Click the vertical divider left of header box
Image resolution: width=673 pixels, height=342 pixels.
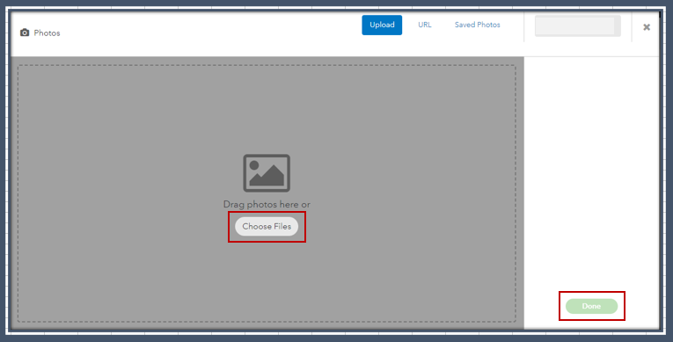point(524,26)
